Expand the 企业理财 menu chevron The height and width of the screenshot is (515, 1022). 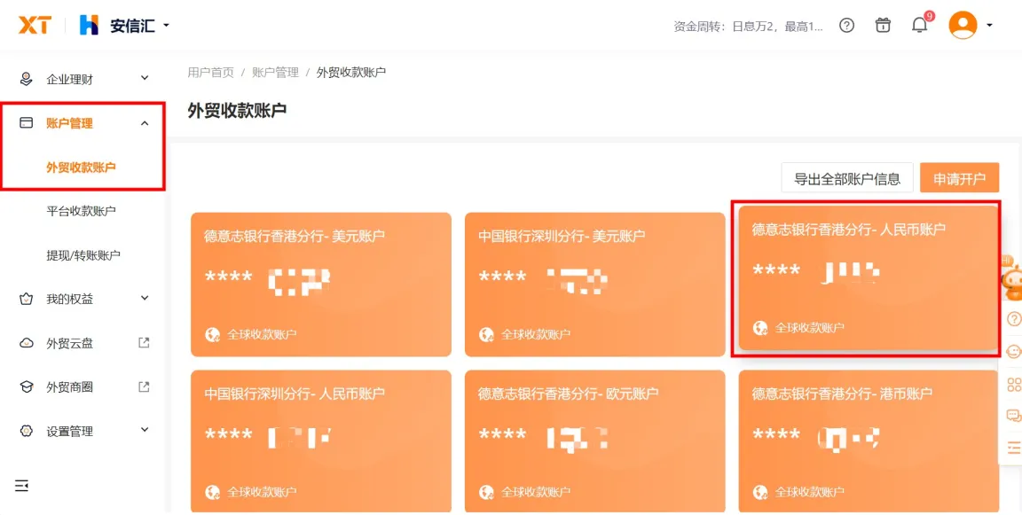pos(145,79)
